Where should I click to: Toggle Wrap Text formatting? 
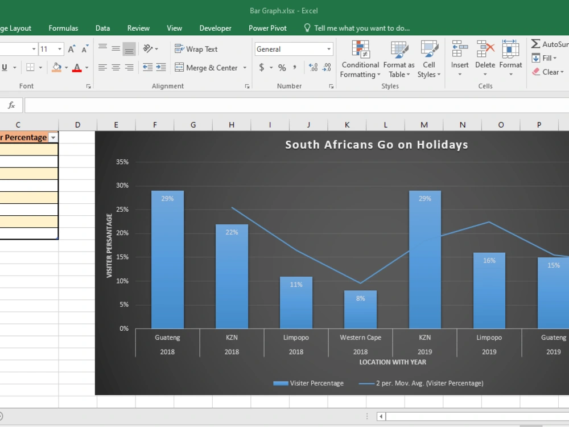point(199,49)
